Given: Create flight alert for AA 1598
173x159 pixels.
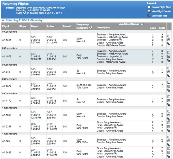Looking at the screenshot, I should 169,111.
